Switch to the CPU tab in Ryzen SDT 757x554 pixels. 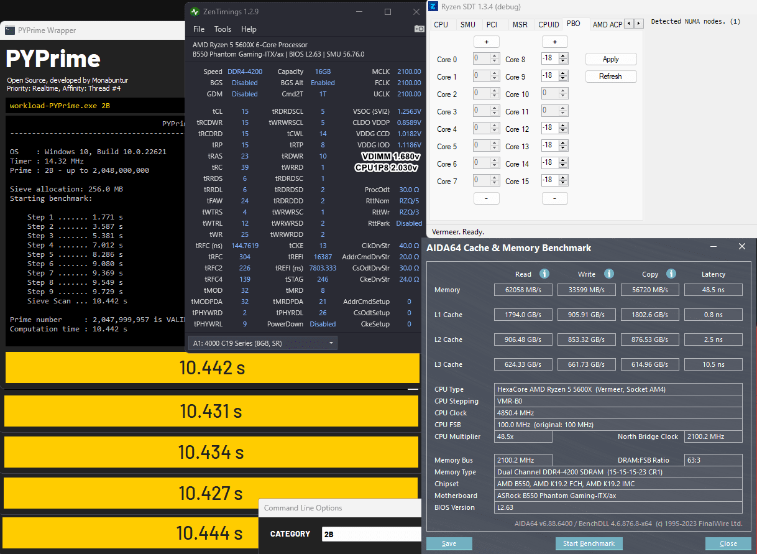click(441, 25)
